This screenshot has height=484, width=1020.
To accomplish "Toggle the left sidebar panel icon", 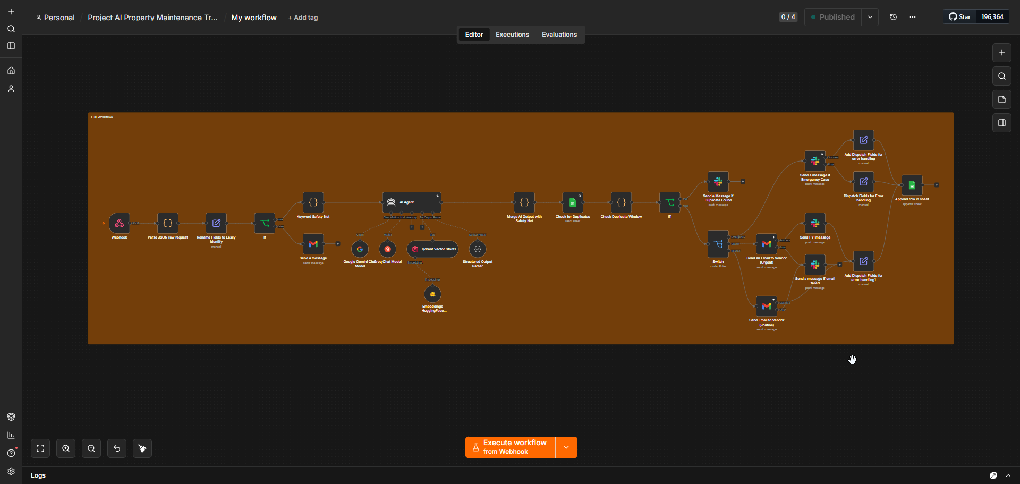I will (x=11, y=46).
